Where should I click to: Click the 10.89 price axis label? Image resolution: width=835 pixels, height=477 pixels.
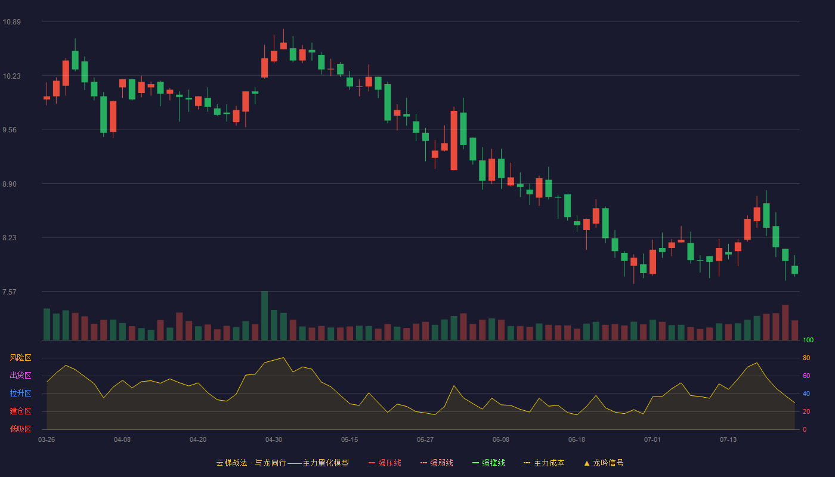(11, 22)
